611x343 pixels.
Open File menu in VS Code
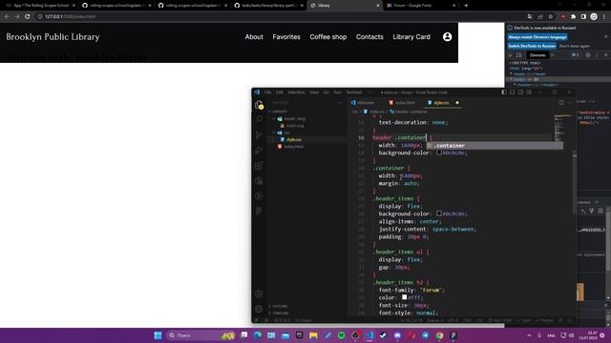coord(267,92)
